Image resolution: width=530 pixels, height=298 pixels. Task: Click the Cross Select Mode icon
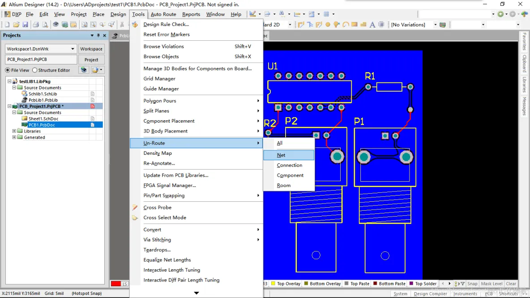135,217
